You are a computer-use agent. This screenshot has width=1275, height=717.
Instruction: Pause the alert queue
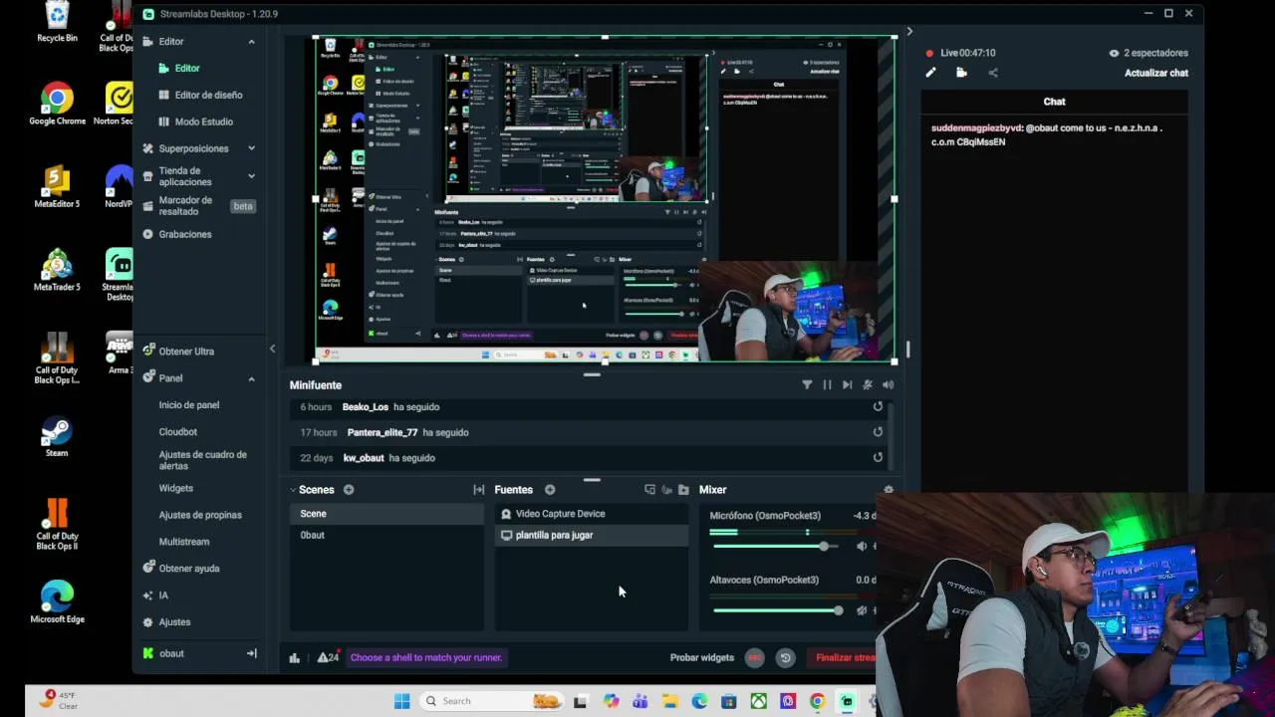pyautogui.click(x=827, y=385)
